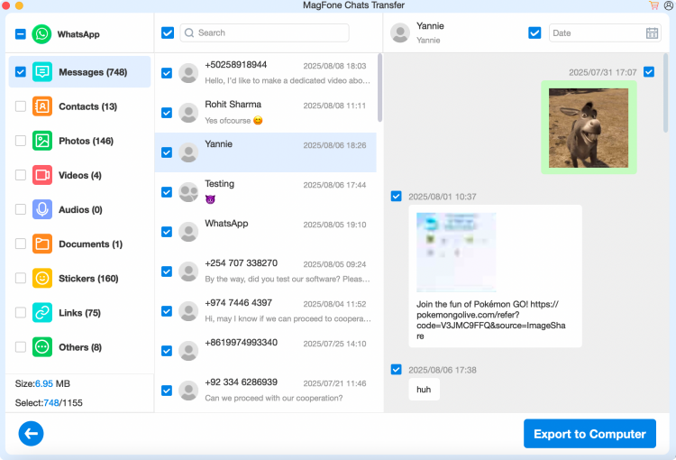Uncheck the 2025/08/06 17:38 message checkbox
Image resolution: width=676 pixels, height=460 pixels.
pos(397,370)
